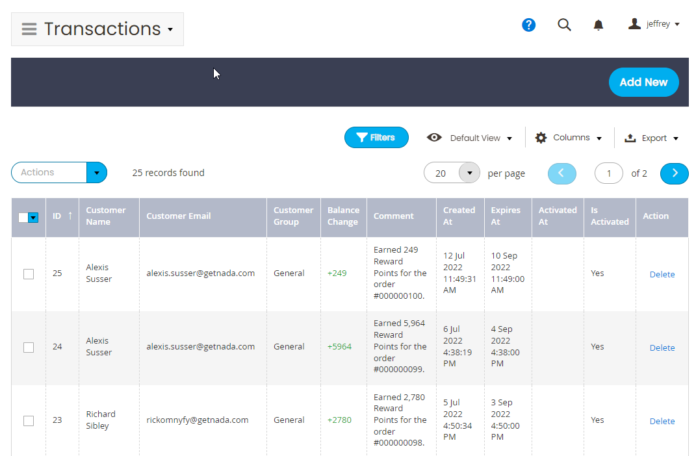The width and height of the screenshot is (696, 456).
Task: Open the select-all dropdown arrow in header
Action: point(33,218)
